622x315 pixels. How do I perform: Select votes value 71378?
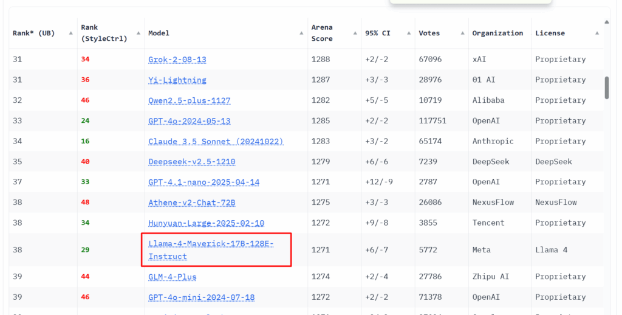[x=430, y=297]
